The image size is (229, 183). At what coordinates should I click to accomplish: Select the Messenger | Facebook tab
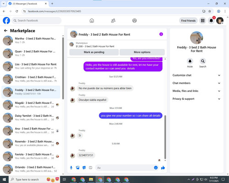[x=28, y=4]
